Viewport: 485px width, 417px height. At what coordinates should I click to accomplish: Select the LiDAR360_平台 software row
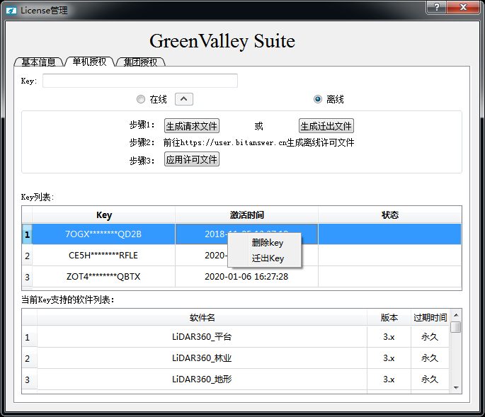point(202,336)
